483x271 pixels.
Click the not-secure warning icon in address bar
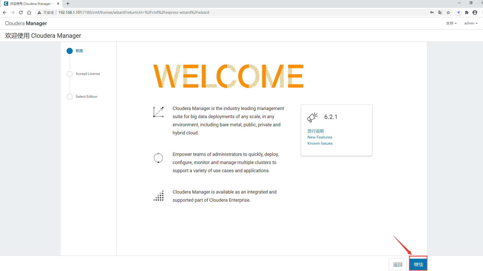coord(39,12)
